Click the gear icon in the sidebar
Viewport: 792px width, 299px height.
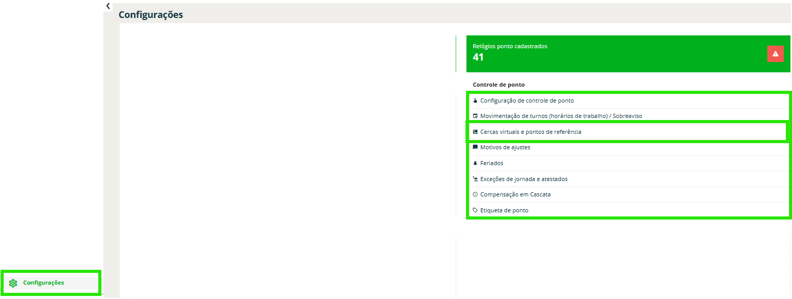(x=13, y=283)
